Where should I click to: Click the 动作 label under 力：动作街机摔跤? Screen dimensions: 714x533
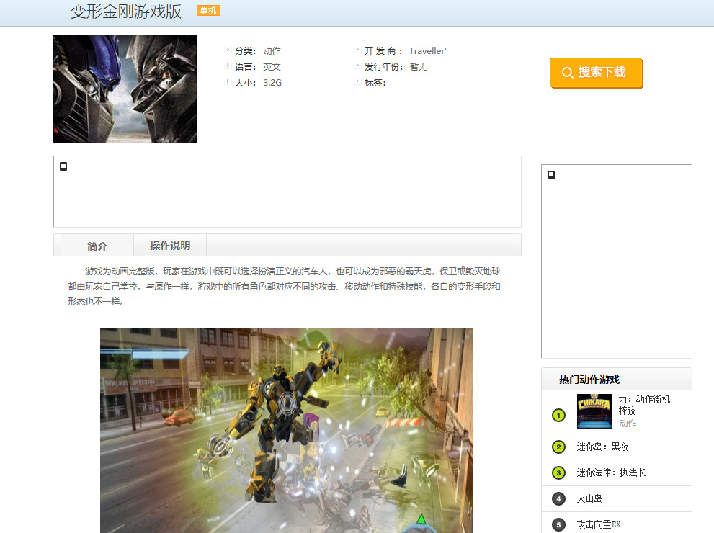coord(628,424)
